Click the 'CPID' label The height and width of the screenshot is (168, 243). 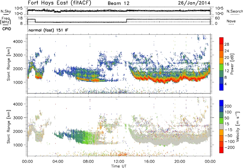pos(7,29)
